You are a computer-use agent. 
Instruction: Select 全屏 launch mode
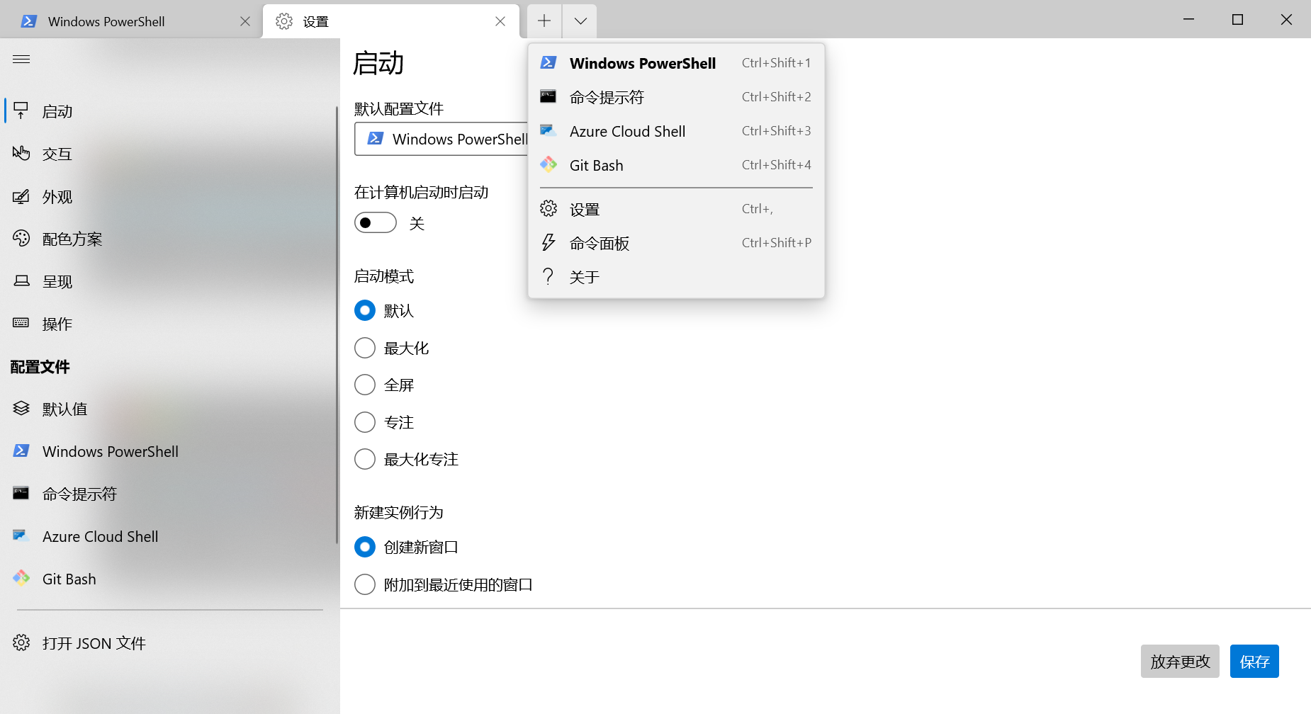(365, 385)
